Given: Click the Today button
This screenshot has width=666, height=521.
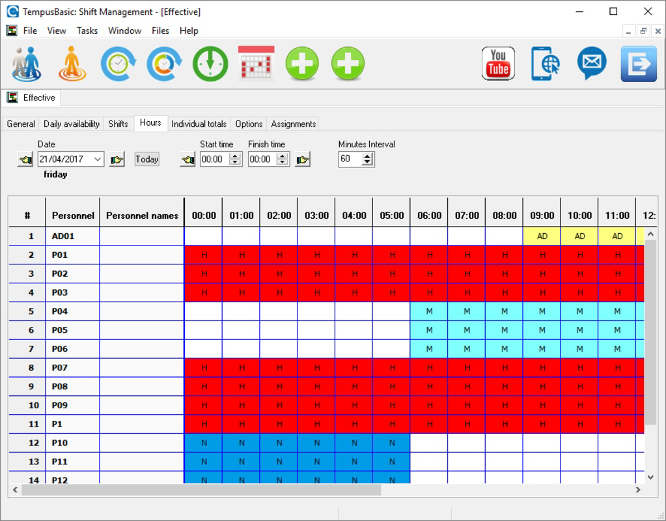Looking at the screenshot, I should pyautogui.click(x=147, y=159).
